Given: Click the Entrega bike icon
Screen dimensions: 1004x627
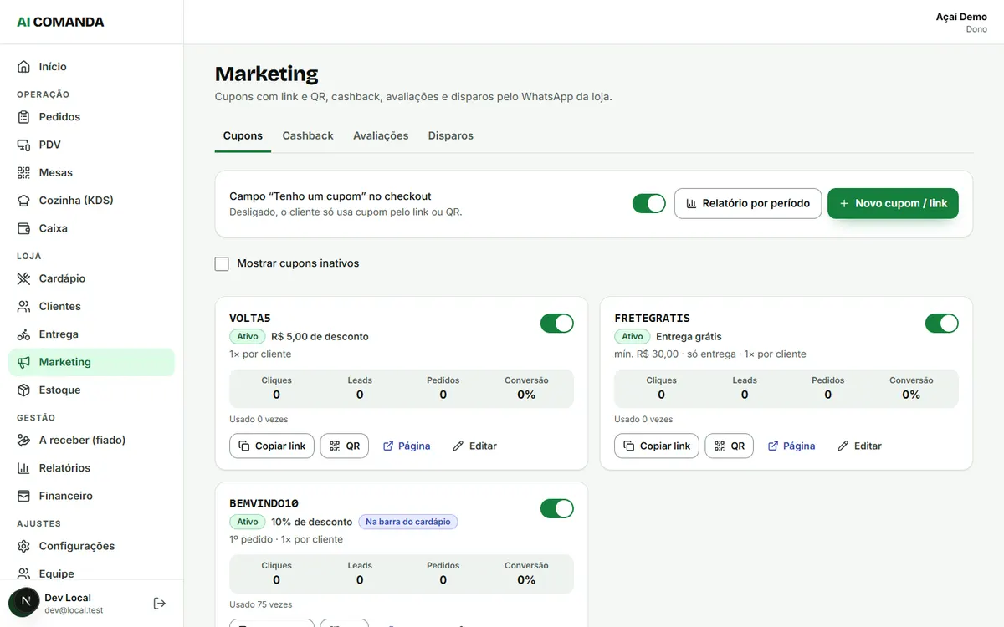Looking at the screenshot, I should point(23,334).
